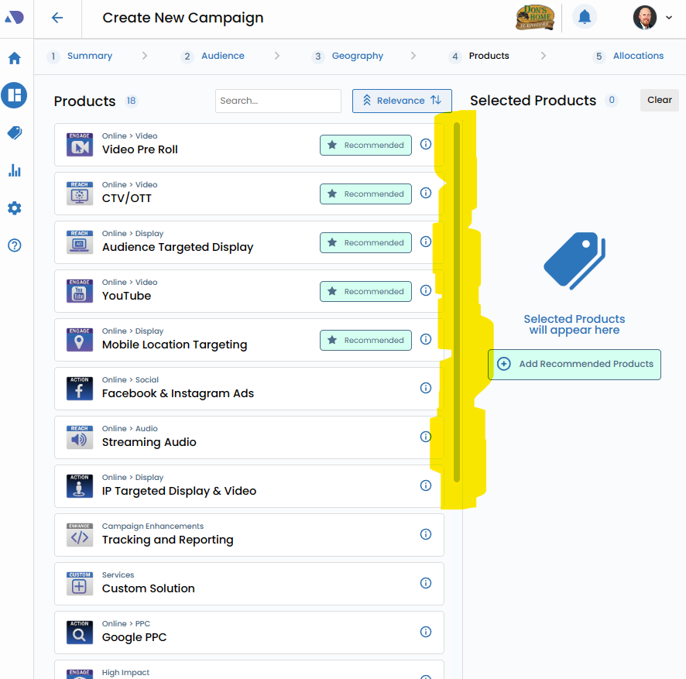Image resolution: width=686 pixels, height=679 pixels.
Task: Open the dashboard icon in sidebar
Action: point(15,95)
